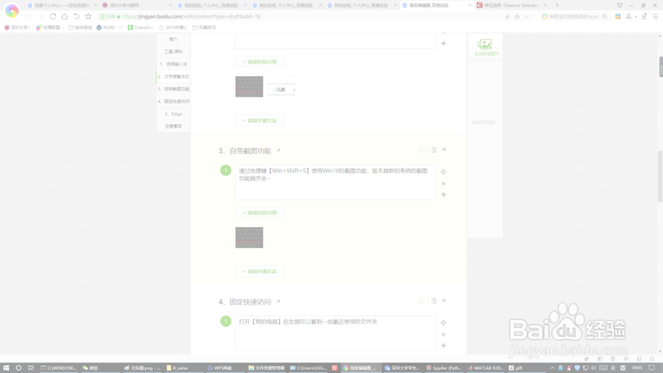Jump to 工具/原料 in the outline sidebar
Screen dimensions: 663x373
coord(173,52)
